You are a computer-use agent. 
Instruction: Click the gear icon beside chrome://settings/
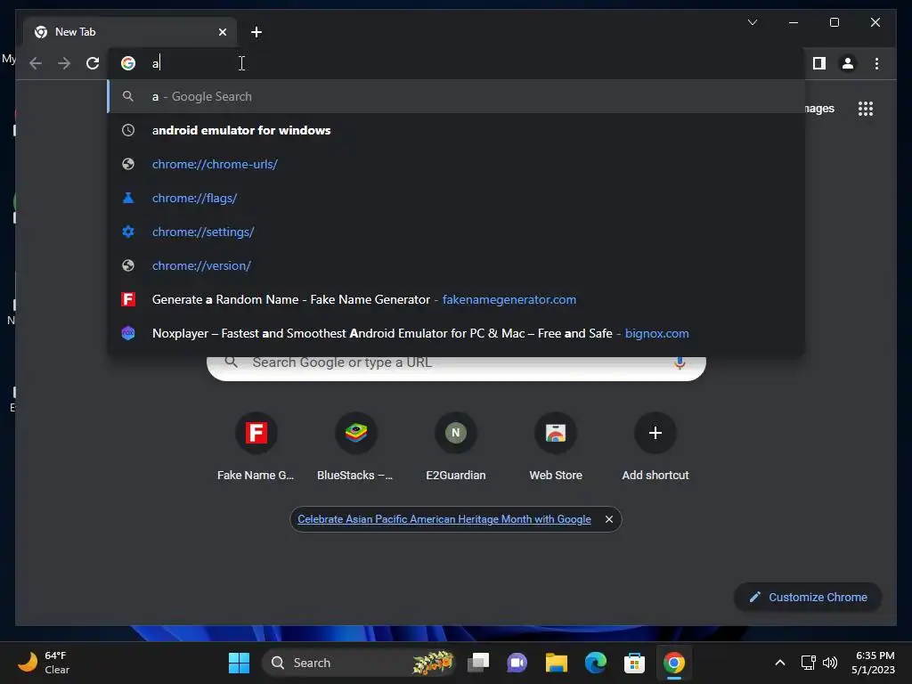(x=128, y=232)
